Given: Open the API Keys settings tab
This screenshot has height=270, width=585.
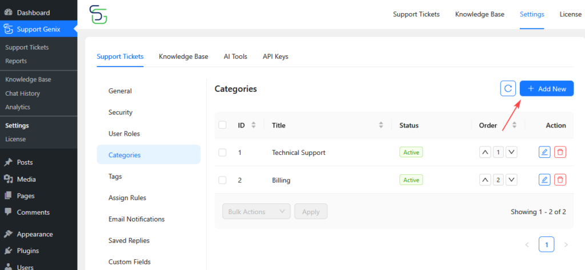Looking at the screenshot, I should pyautogui.click(x=275, y=56).
